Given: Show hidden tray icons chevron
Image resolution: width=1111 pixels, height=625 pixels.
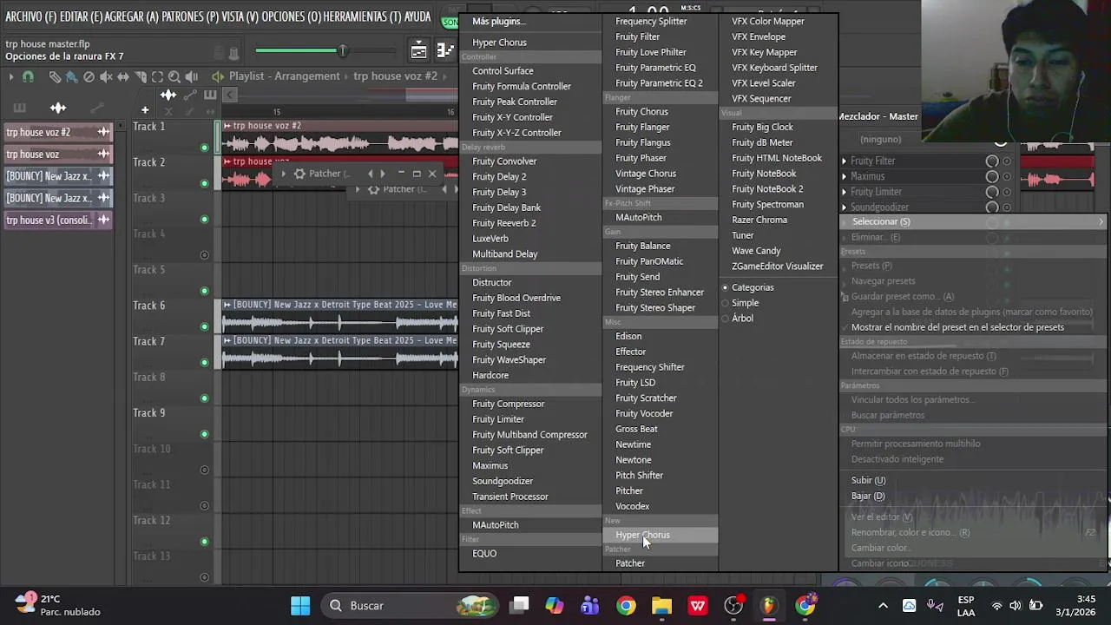Looking at the screenshot, I should (883, 606).
